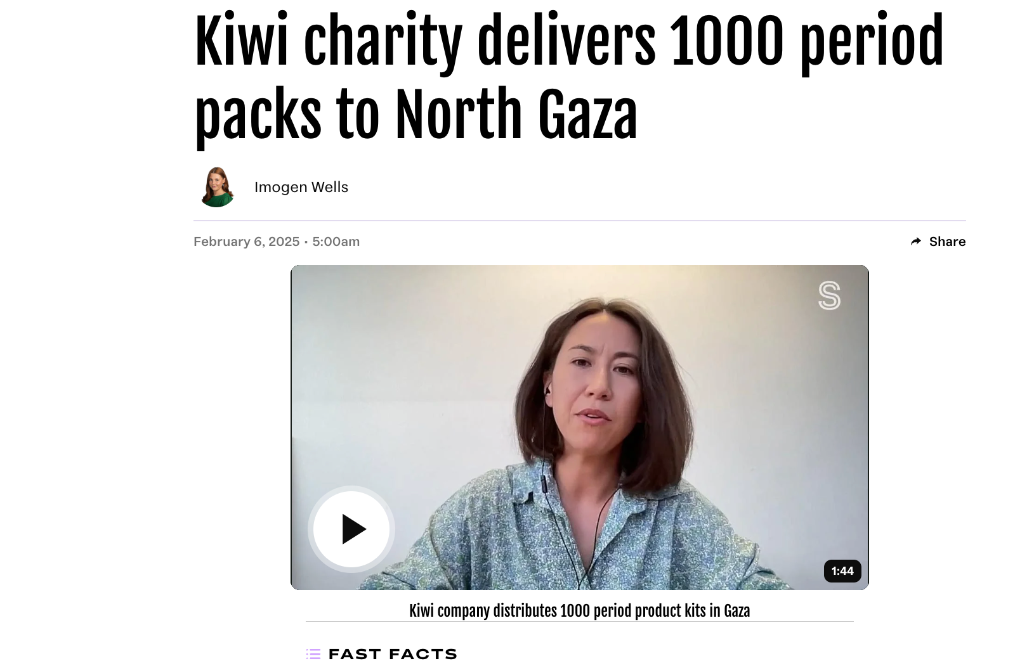1034x663 pixels.
Task: Click the word charity in the headline
Action: pyautogui.click(x=383, y=41)
